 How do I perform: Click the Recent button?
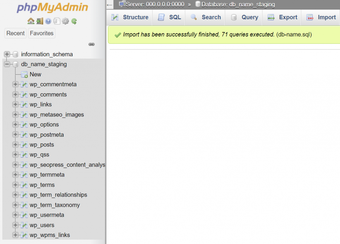click(x=15, y=33)
